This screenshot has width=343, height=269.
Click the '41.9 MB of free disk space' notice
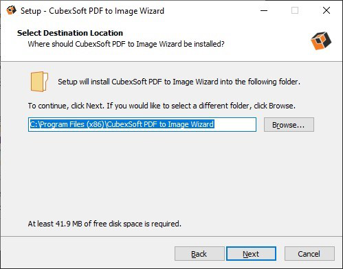104,224
